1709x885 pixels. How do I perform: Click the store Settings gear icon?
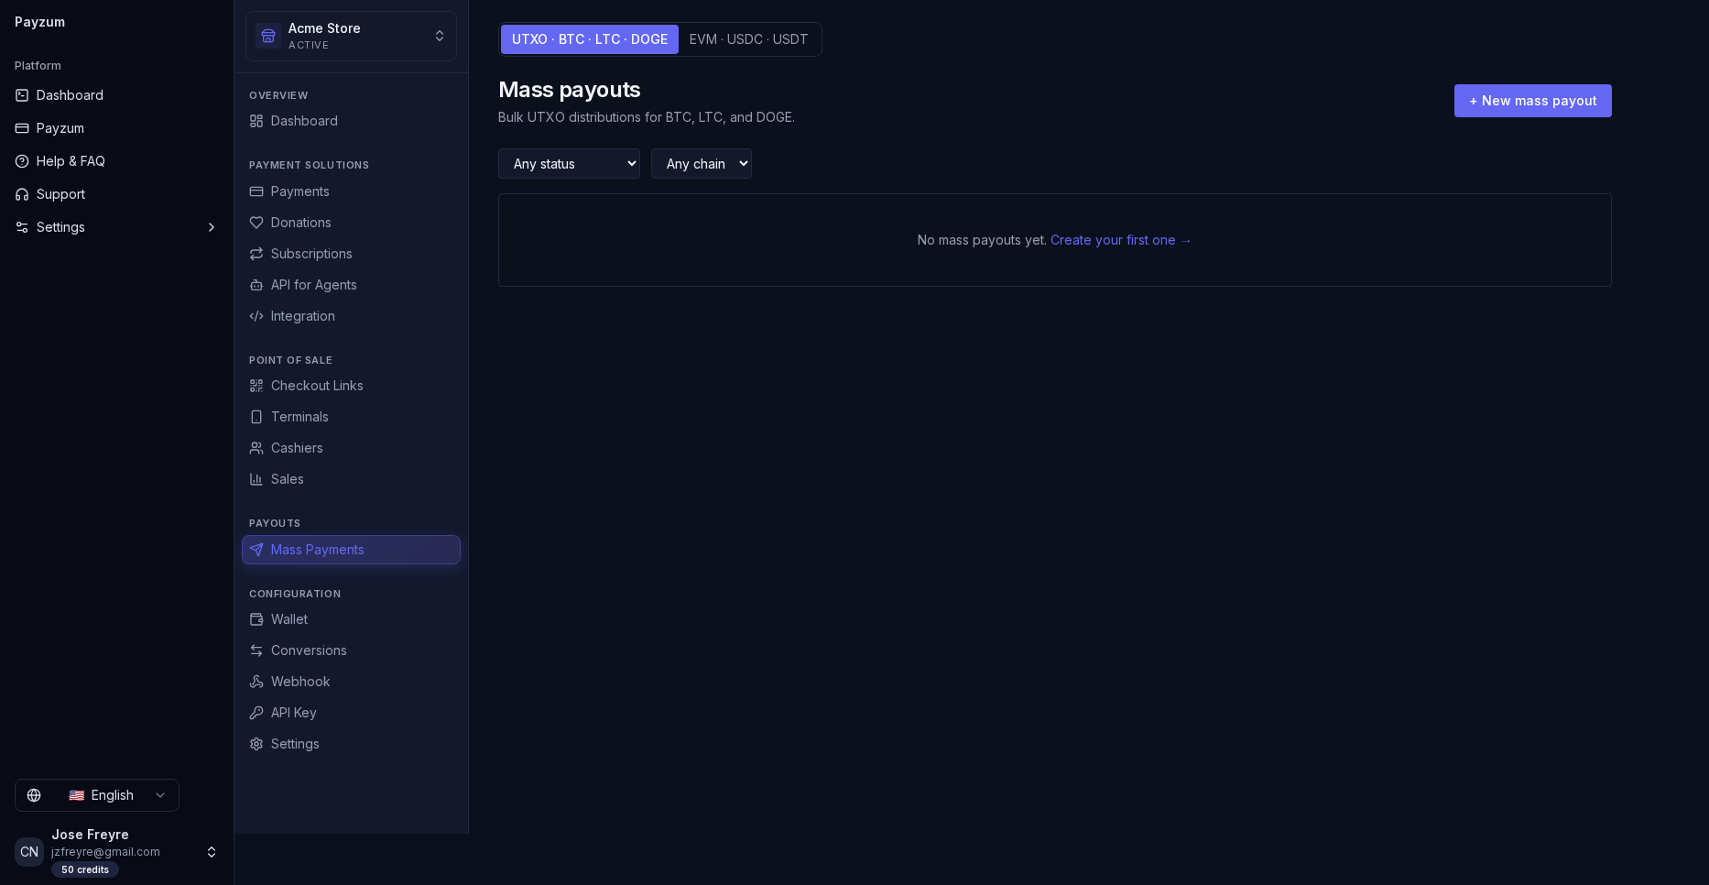tap(256, 744)
